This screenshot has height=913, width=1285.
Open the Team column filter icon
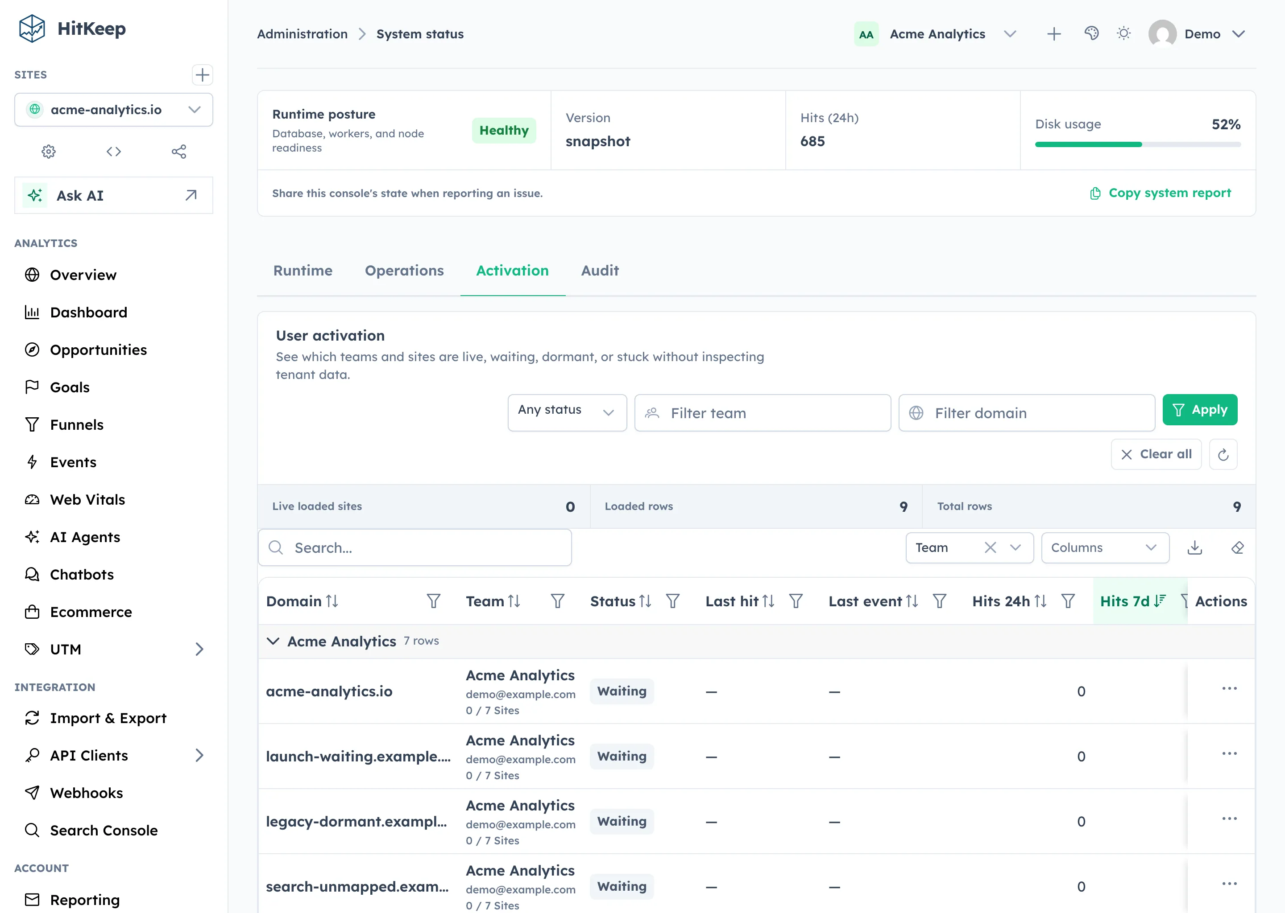pyautogui.click(x=557, y=601)
